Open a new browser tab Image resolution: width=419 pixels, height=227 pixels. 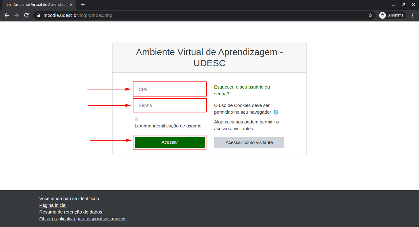pyautogui.click(x=83, y=5)
